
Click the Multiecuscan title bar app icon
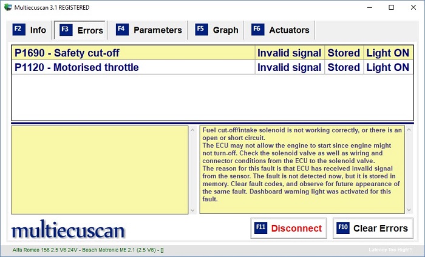(x=8, y=7)
